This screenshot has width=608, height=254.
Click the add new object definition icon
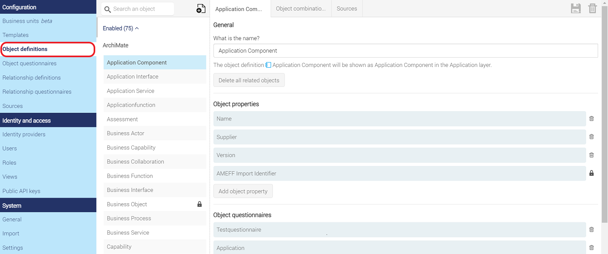(x=201, y=9)
